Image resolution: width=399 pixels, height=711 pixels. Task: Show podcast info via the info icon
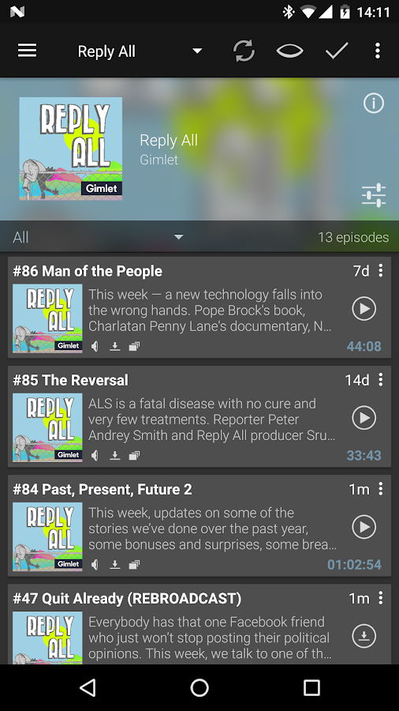point(373,103)
